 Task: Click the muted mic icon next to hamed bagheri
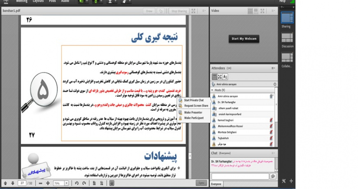[271, 120]
